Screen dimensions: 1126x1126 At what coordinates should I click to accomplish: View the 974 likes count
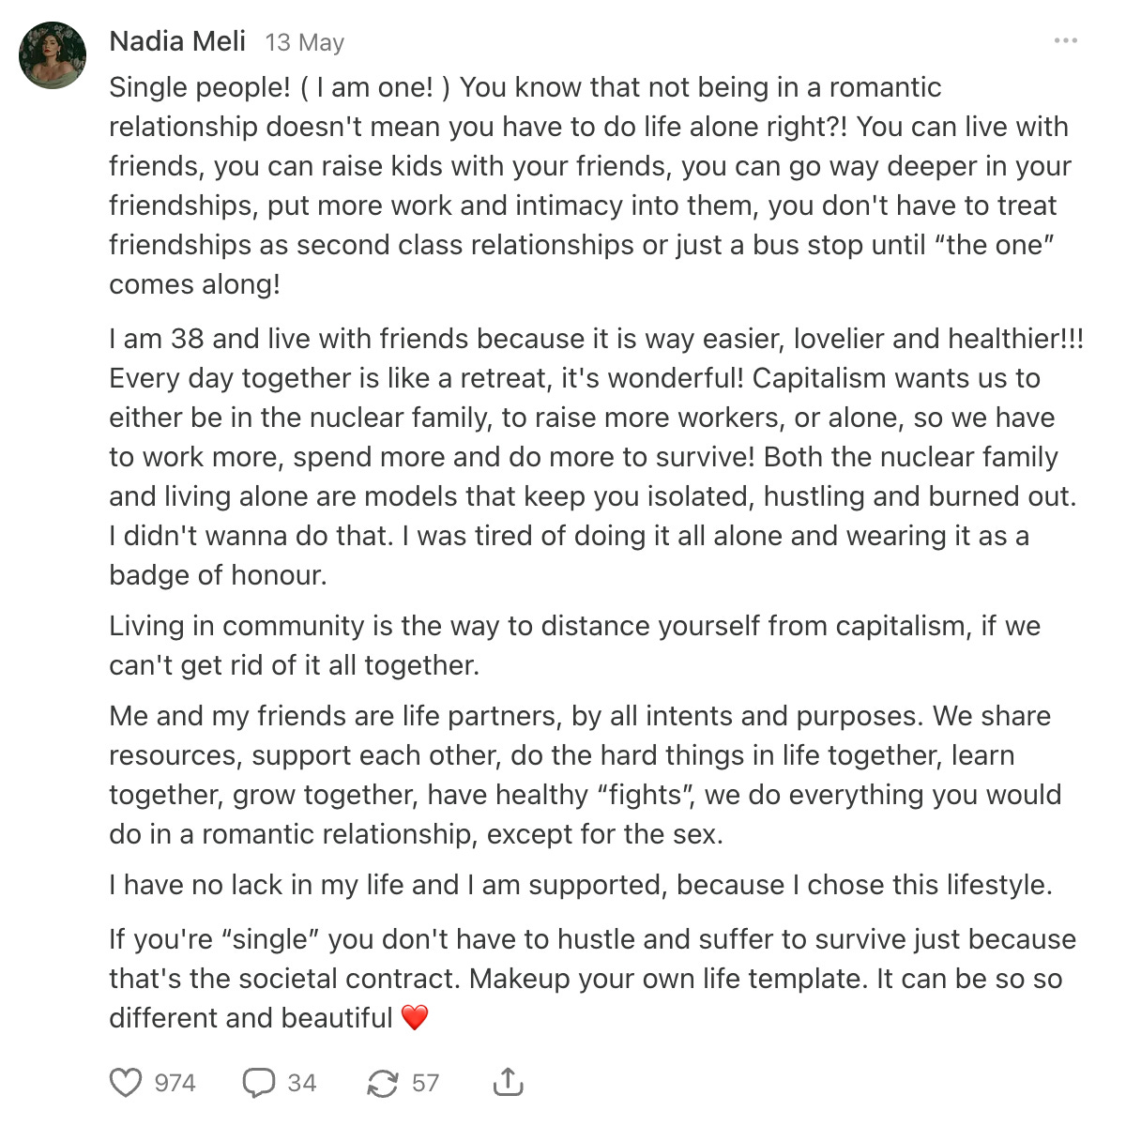(175, 1083)
